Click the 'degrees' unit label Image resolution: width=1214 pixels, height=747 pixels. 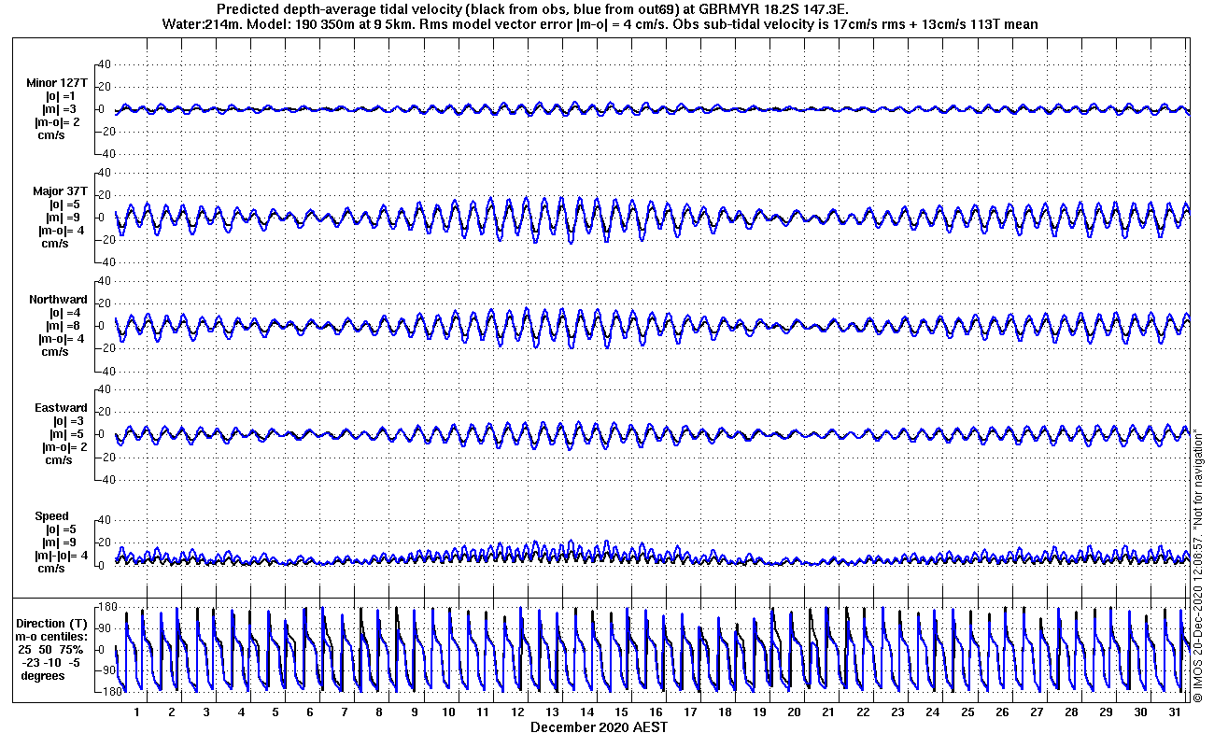click(44, 675)
